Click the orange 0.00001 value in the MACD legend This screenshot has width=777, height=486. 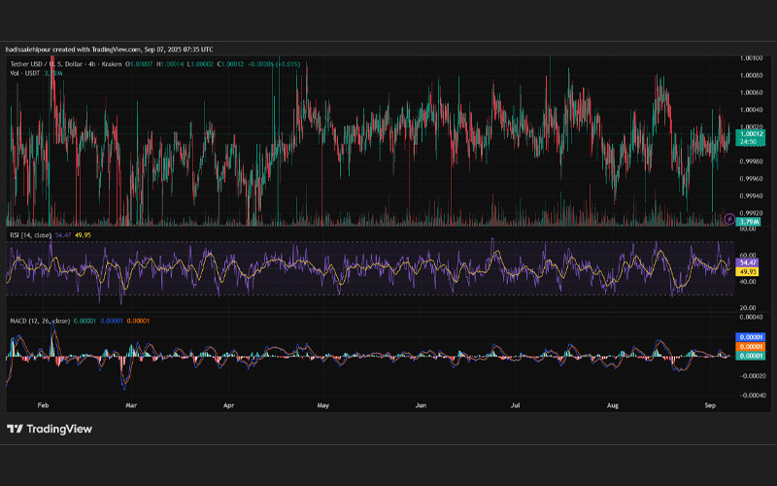point(138,321)
